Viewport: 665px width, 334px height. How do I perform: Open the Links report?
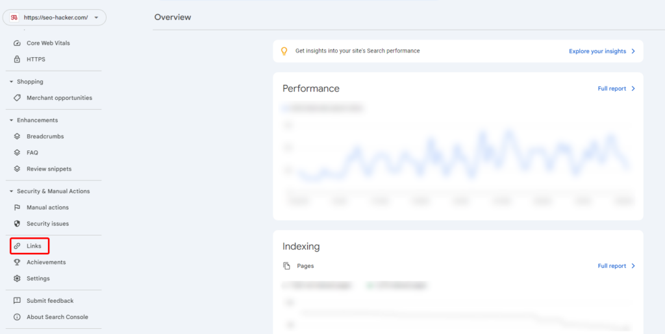34,246
